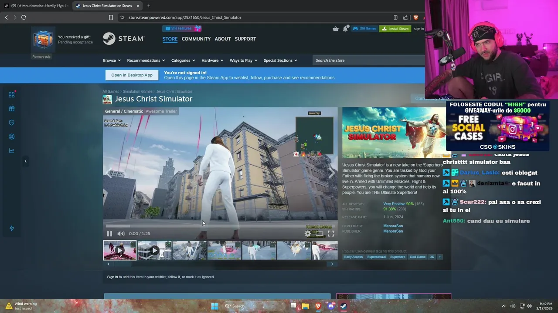558x313 pixels.
Task: Focus the Search the store field
Action: 368,60
